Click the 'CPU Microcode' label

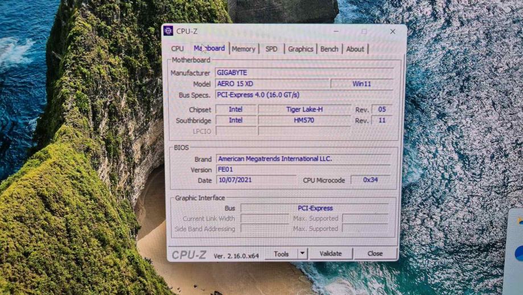pyautogui.click(x=324, y=180)
